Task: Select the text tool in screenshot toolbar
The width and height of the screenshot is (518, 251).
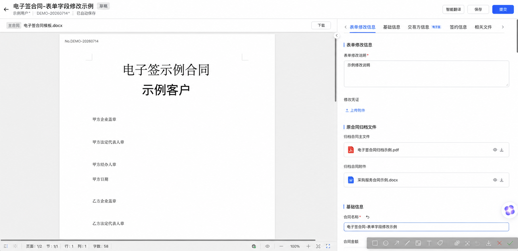Action: [429, 243]
